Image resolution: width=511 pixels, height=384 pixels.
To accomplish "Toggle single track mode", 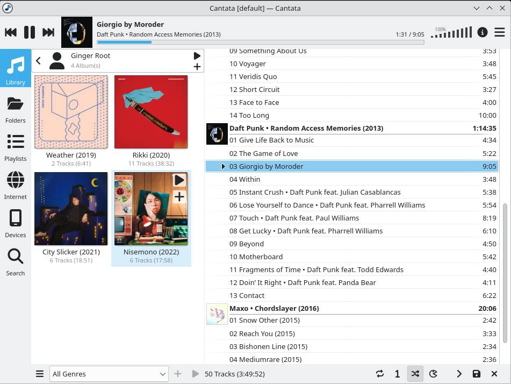I will coord(397,374).
